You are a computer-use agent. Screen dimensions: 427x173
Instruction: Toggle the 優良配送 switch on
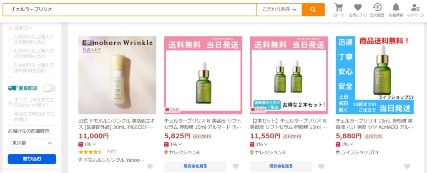point(50,88)
